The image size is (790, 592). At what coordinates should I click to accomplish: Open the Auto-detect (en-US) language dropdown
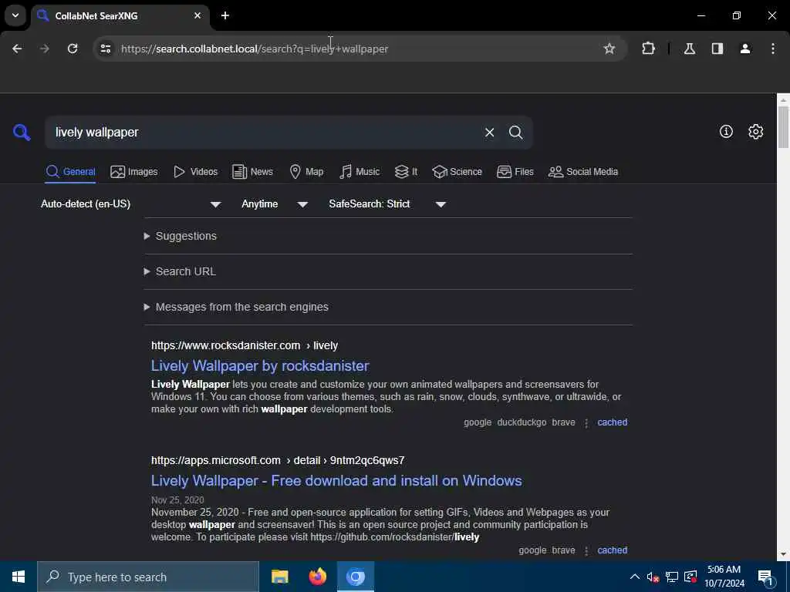click(130, 203)
